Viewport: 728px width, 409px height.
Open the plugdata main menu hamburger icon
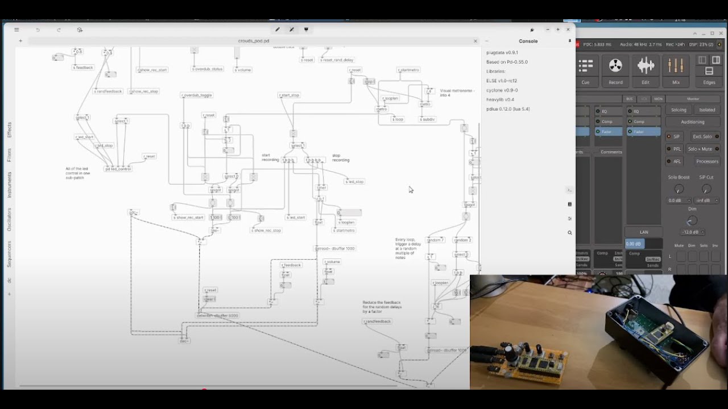[x=16, y=30]
